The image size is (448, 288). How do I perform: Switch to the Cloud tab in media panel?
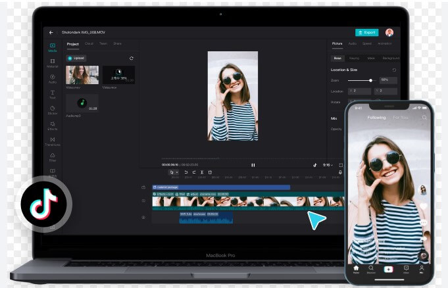point(89,43)
